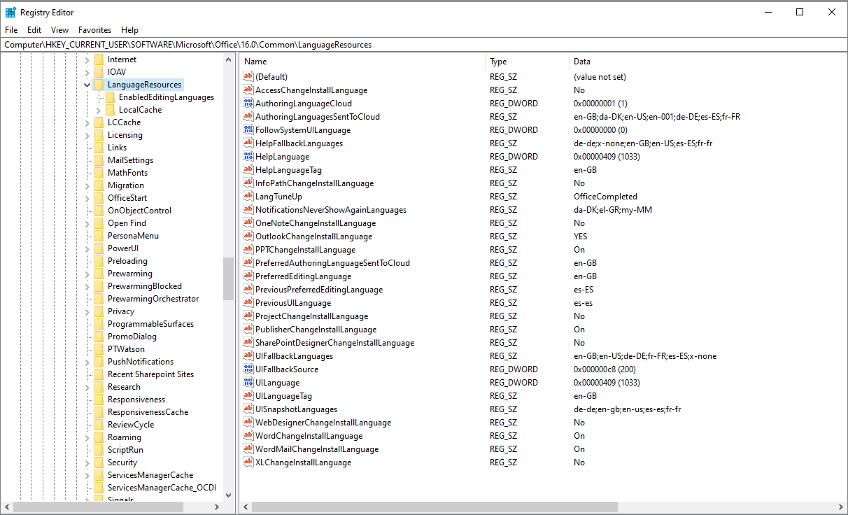Click the folder icon of Licensing key
848x515 pixels.
click(99, 135)
